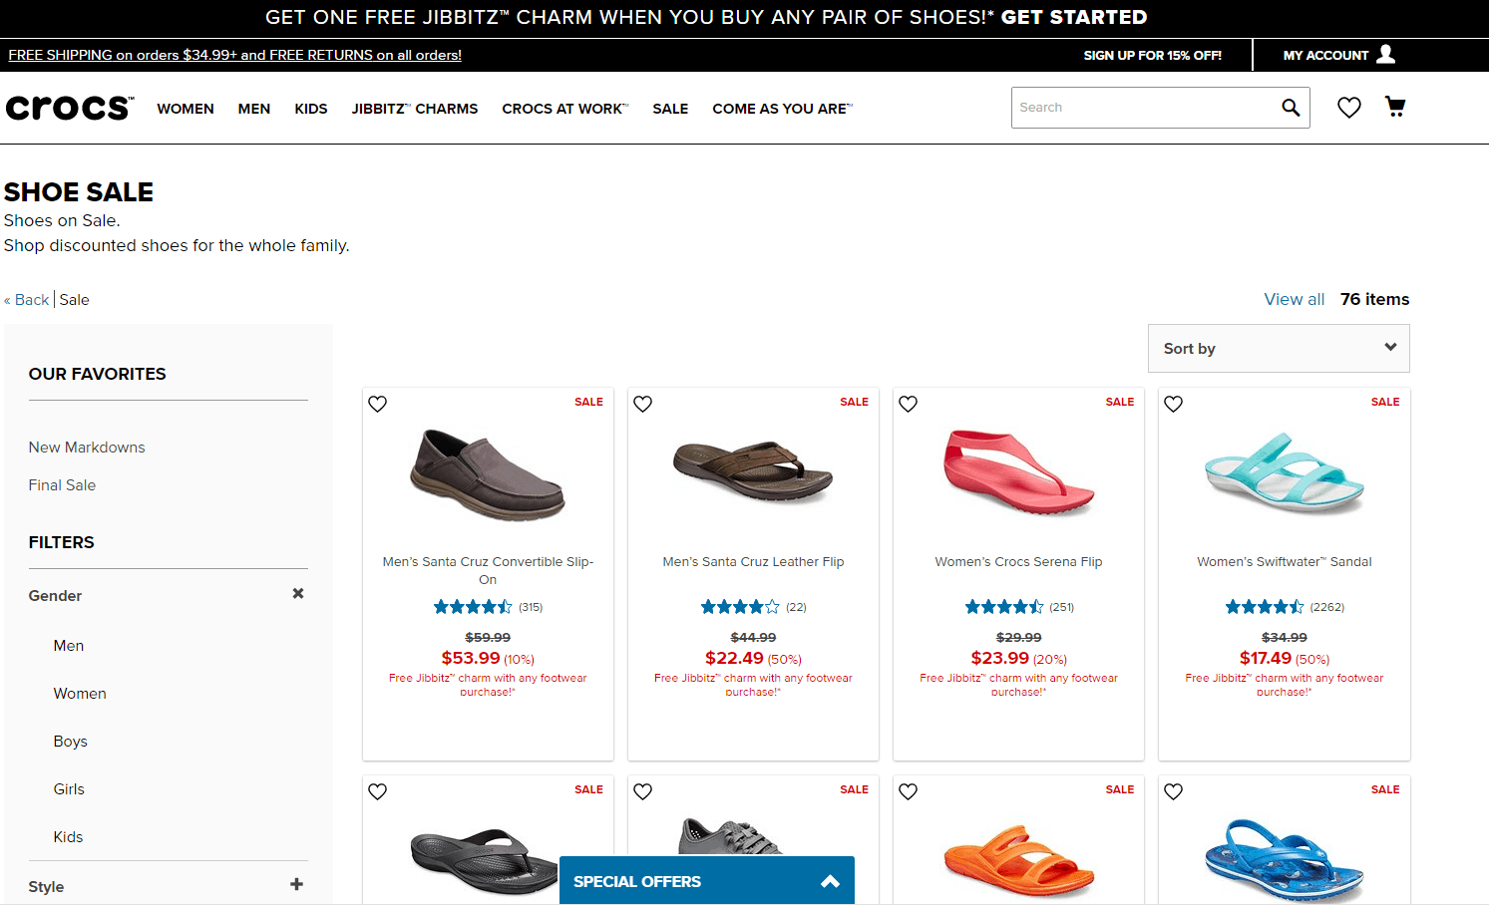Open the Men menu

click(x=254, y=109)
